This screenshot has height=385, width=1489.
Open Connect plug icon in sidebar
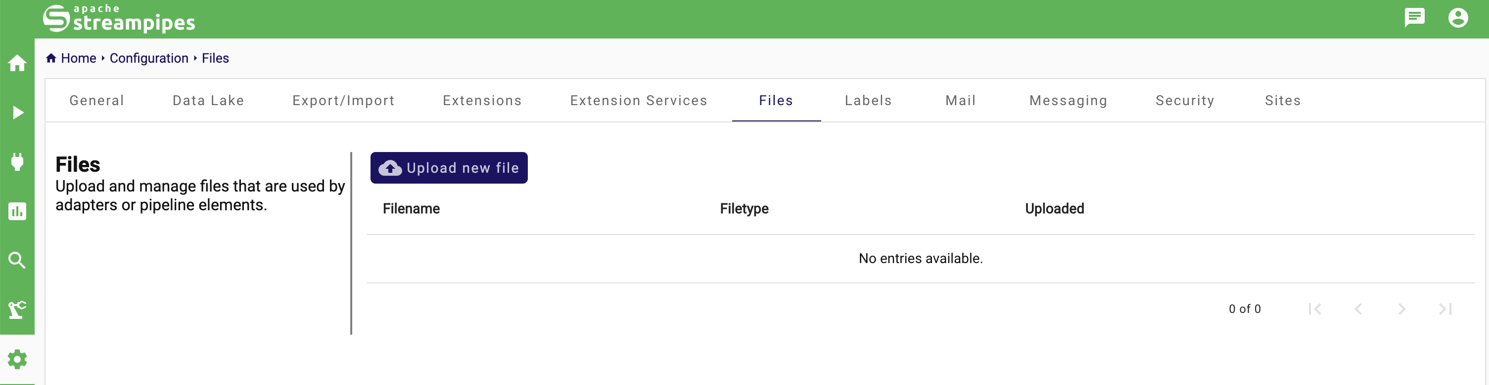17,162
